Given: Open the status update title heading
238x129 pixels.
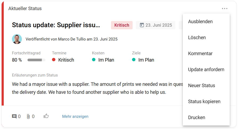Looking at the screenshot, I should pyautogui.click(x=56, y=25).
